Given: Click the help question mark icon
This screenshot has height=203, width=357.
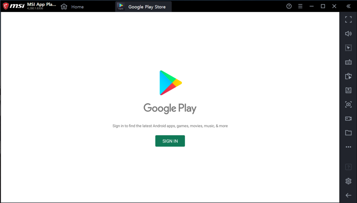Looking at the screenshot, I should 289,6.
